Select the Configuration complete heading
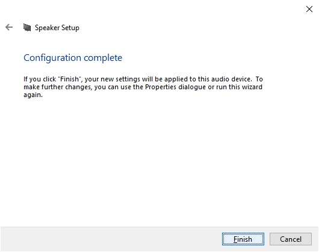This screenshot has width=319, height=252. coord(73,58)
